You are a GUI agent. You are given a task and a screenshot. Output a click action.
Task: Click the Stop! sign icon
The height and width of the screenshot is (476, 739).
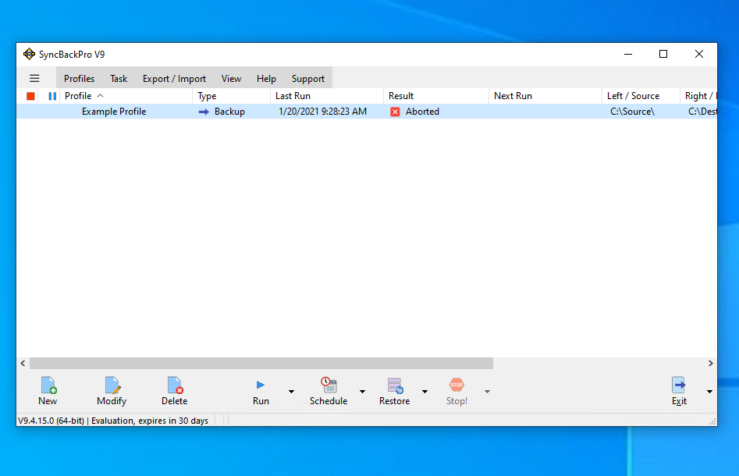tap(457, 385)
